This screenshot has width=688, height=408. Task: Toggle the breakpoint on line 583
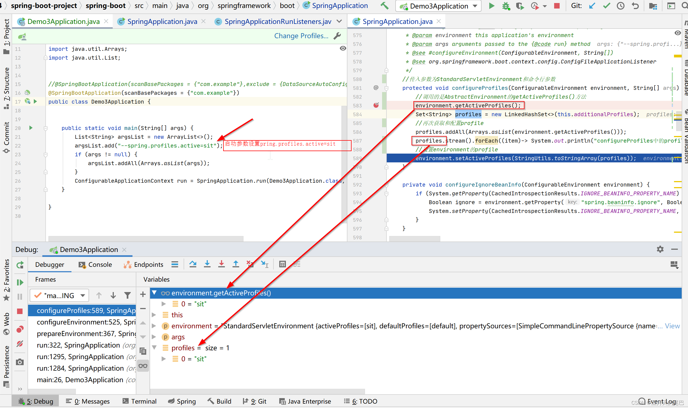pos(376,105)
